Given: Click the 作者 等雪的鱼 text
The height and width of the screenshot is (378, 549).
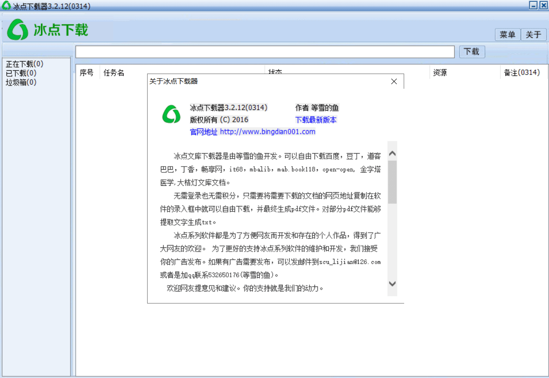Looking at the screenshot, I should tap(317, 108).
